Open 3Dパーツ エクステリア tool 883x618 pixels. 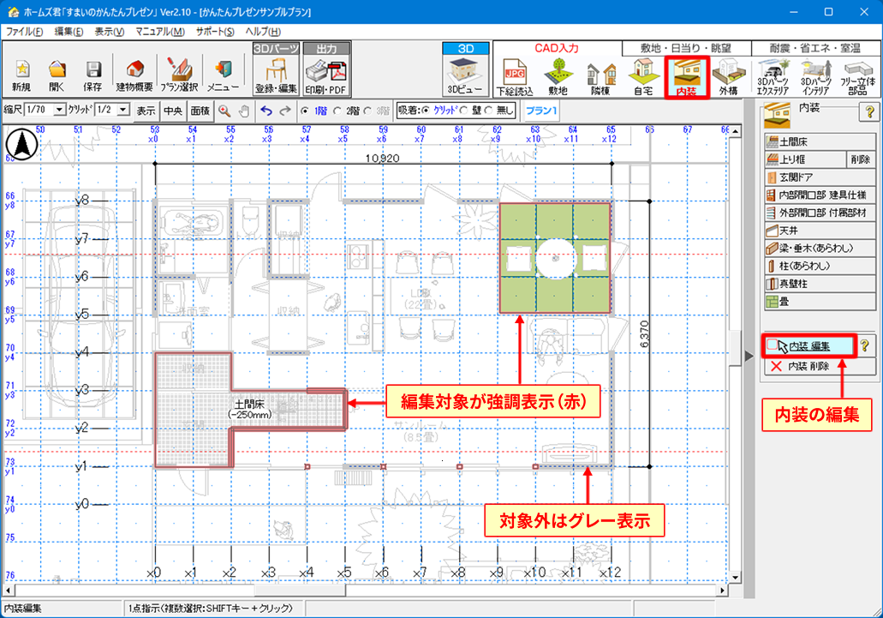click(773, 78)
